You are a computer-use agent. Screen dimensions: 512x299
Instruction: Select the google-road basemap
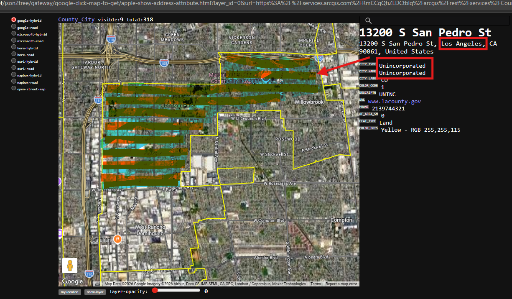(14, 27)
